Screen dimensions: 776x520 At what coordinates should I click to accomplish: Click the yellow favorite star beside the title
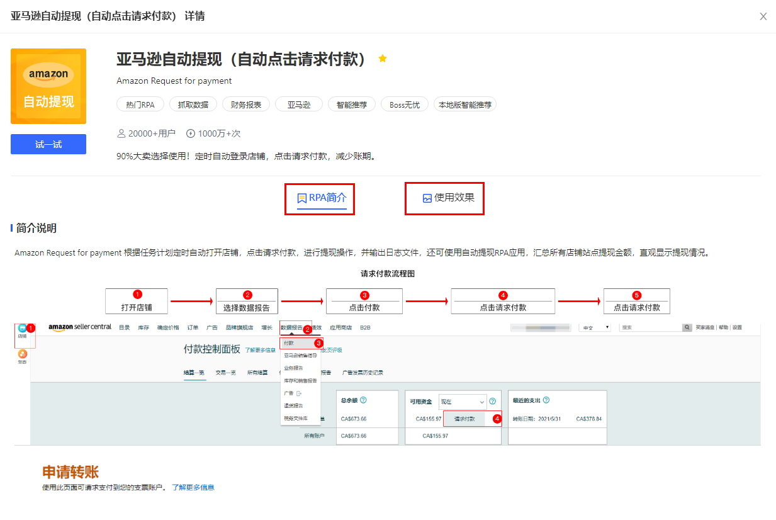point(383,59)
